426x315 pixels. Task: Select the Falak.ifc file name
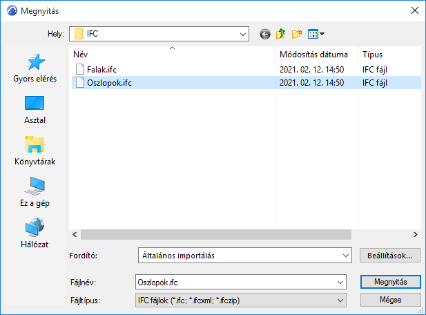[102, 70]
